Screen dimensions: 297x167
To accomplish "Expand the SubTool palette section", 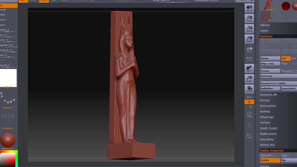I will 265,25.
